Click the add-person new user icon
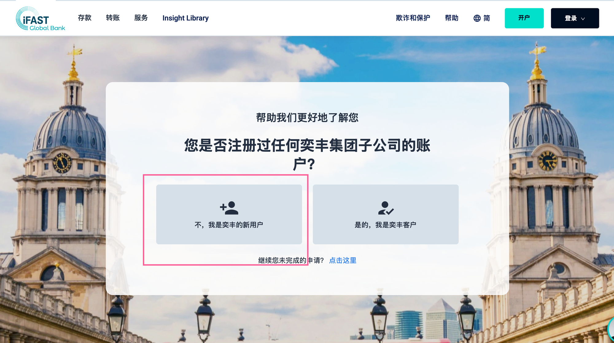This screenshot has width=614, height=343. 229,208
